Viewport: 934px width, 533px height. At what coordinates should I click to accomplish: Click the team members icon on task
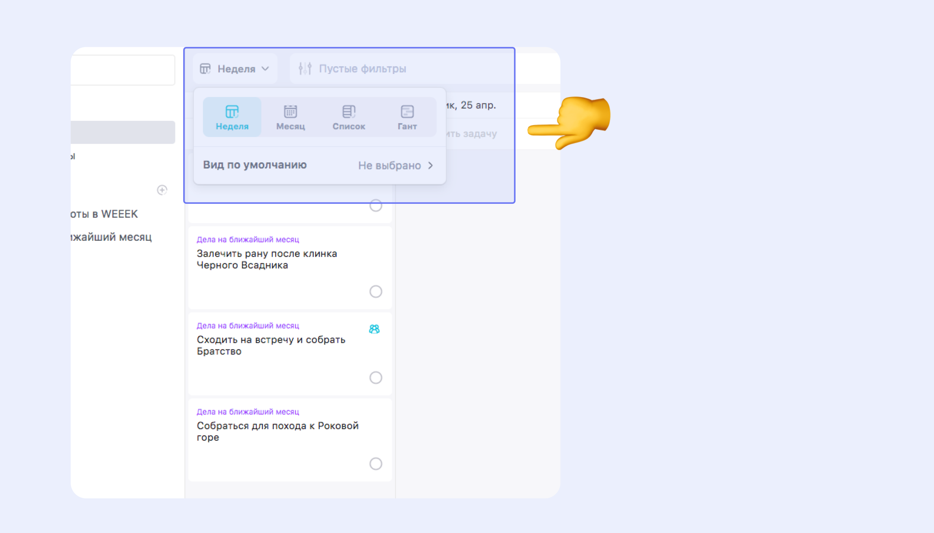pyautogui.click(x=374, y=329)
